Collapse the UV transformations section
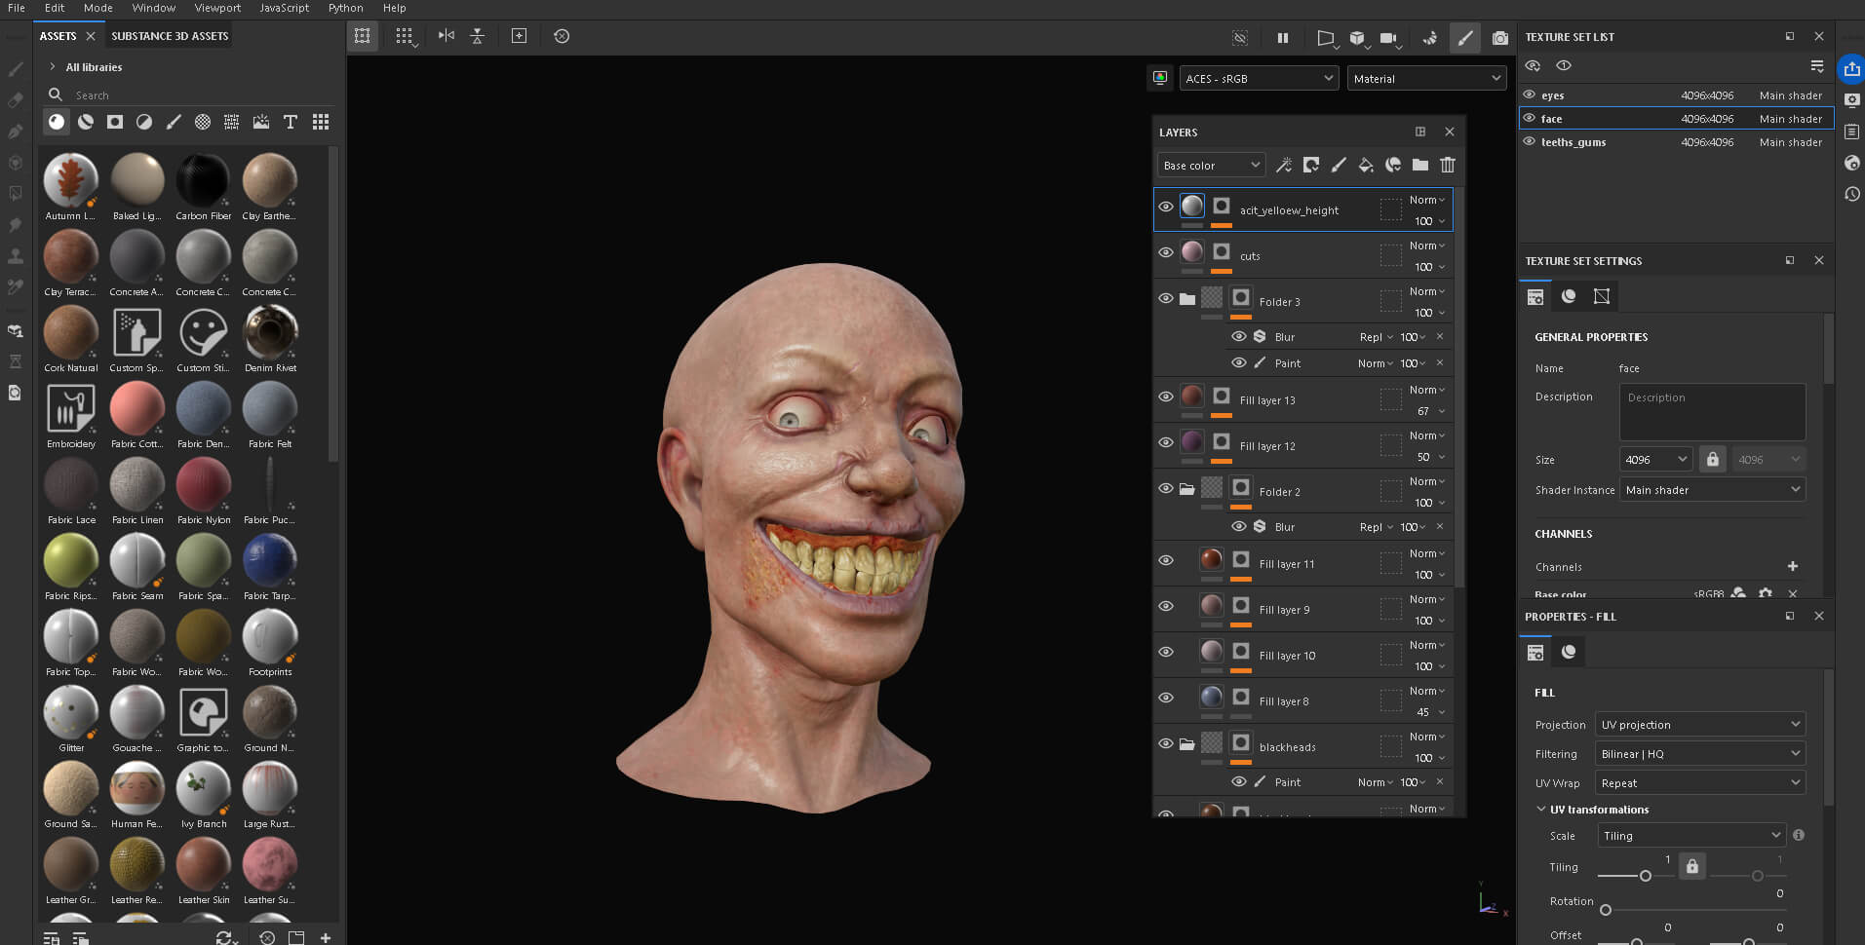This screenshot has height=945, width=1865. coord(1541,809)
